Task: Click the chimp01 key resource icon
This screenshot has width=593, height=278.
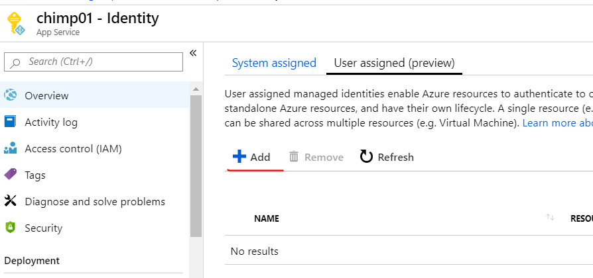Action: coord(17,24)
